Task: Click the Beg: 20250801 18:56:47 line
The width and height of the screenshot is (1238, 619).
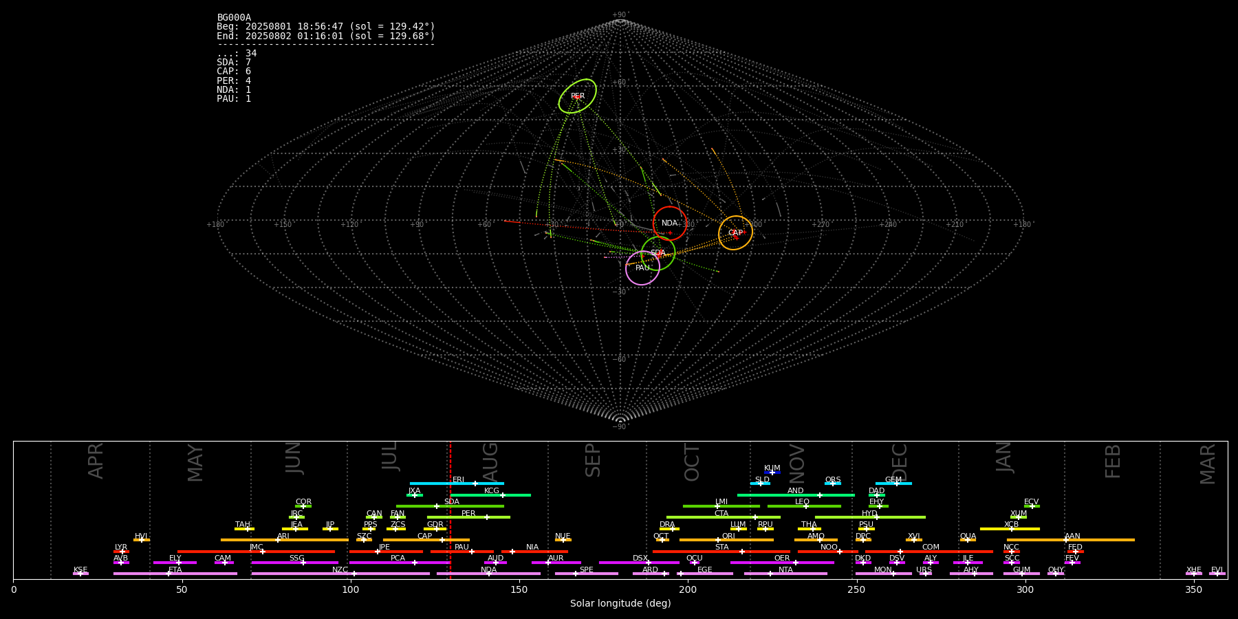Action: pyautogui.click(x=326, y=27)
